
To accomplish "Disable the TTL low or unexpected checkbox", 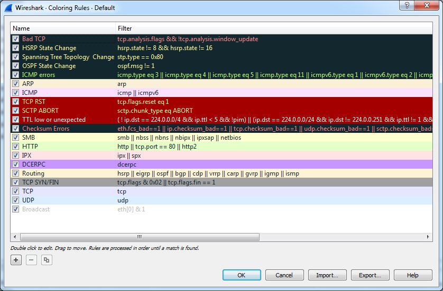I will (x=16, y=120).
